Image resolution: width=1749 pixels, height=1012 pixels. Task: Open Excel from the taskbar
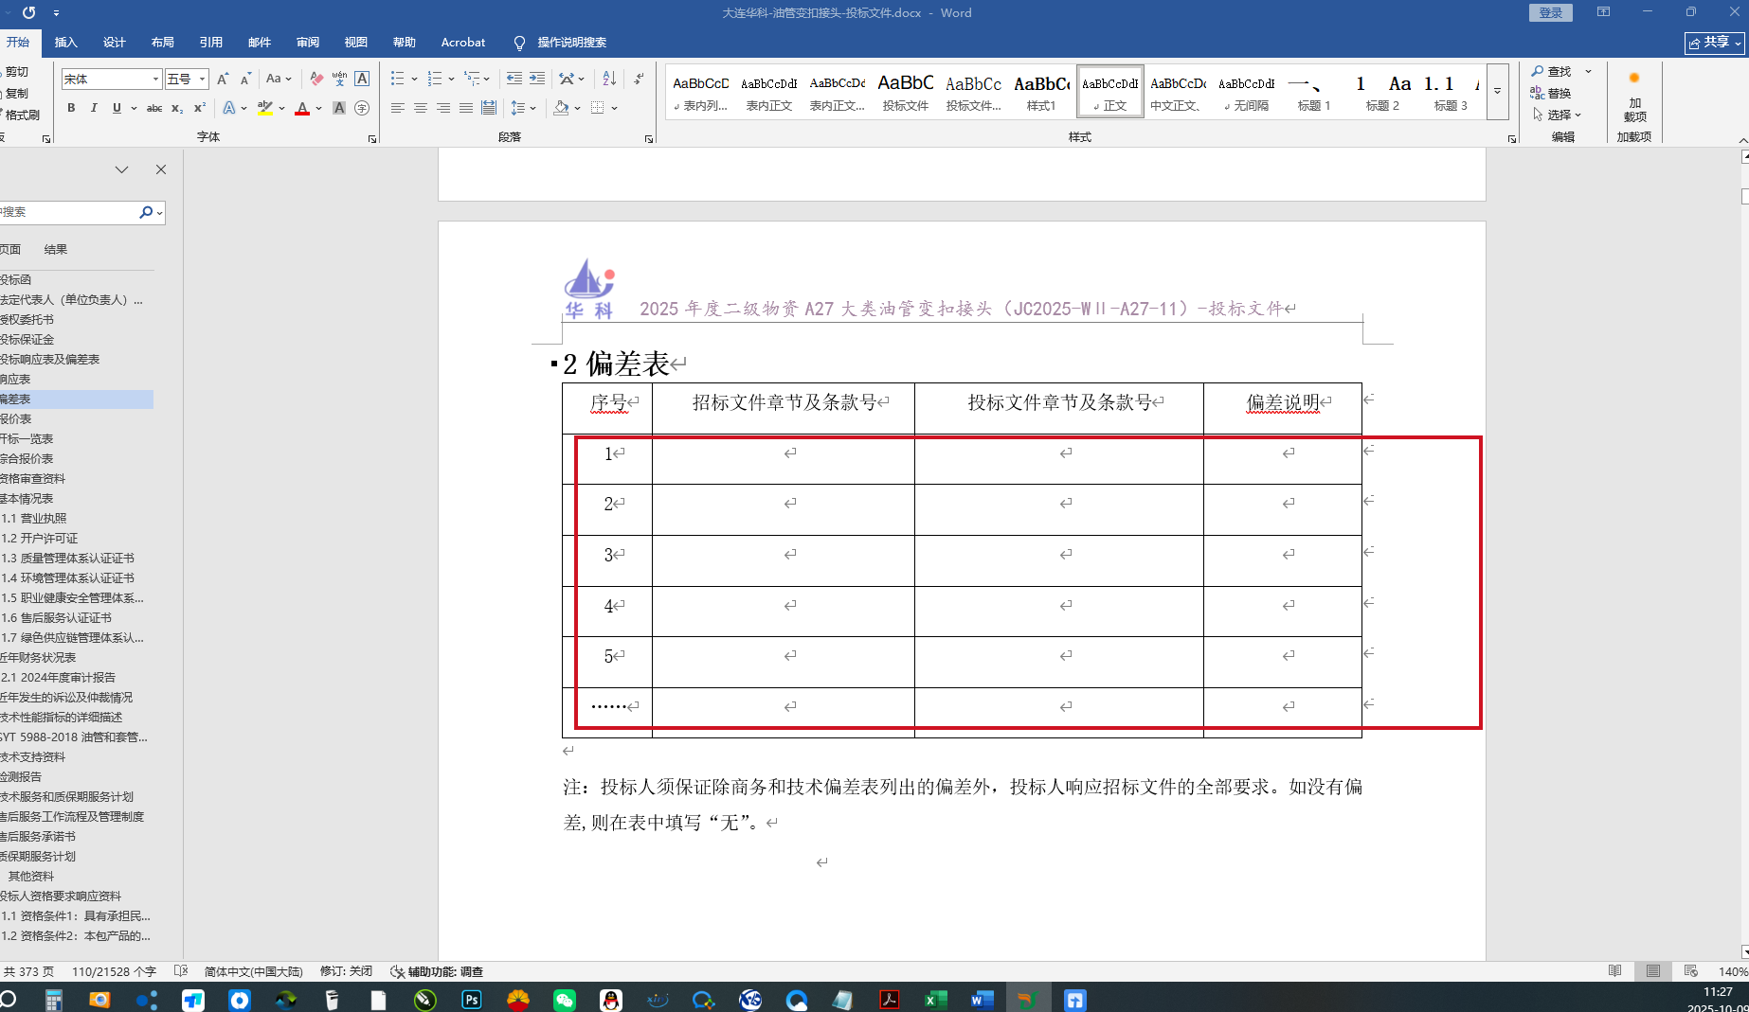936,1000
